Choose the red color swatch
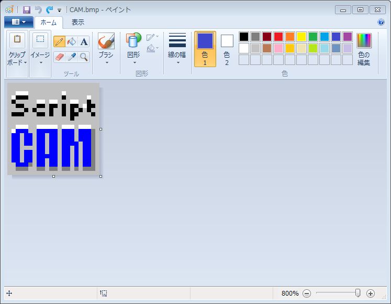Viewport: 391px width, 304px height. pos(278,37)
